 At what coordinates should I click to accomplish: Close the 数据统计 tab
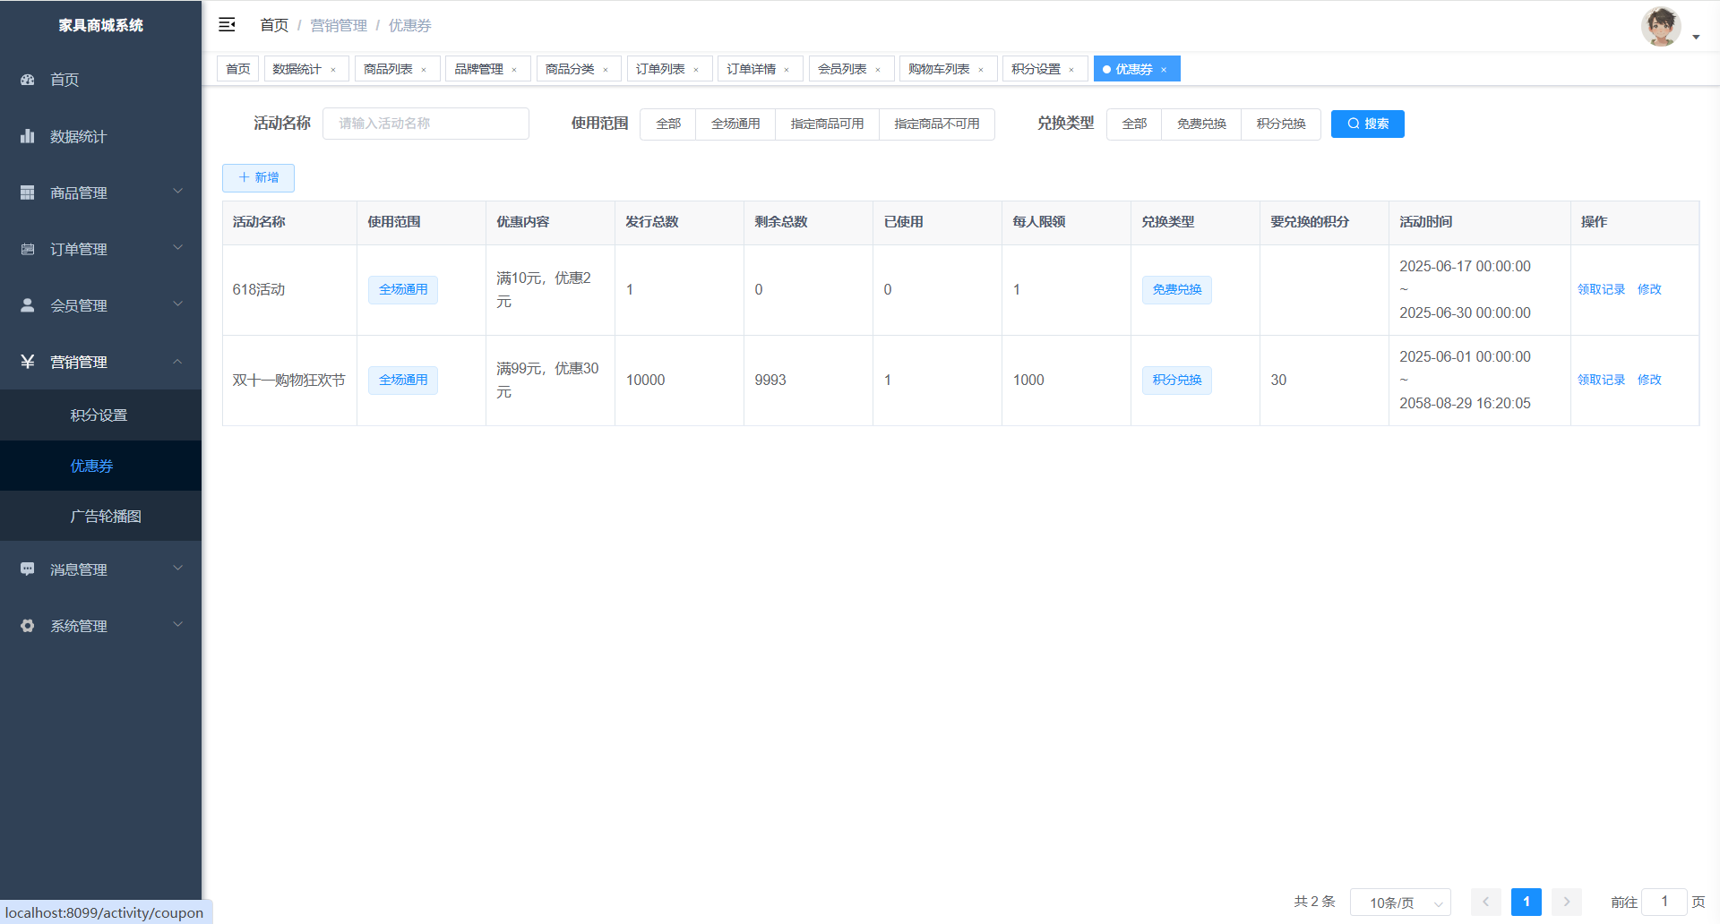[333, 70]
